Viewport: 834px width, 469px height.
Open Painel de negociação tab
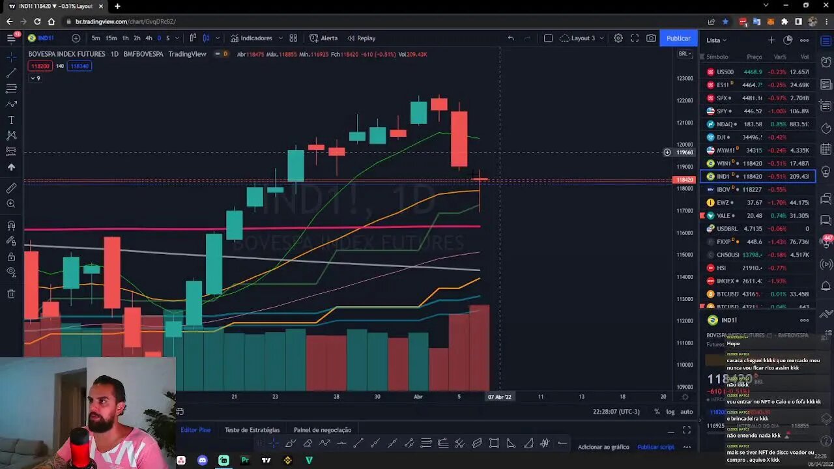[x=323, y=430]
